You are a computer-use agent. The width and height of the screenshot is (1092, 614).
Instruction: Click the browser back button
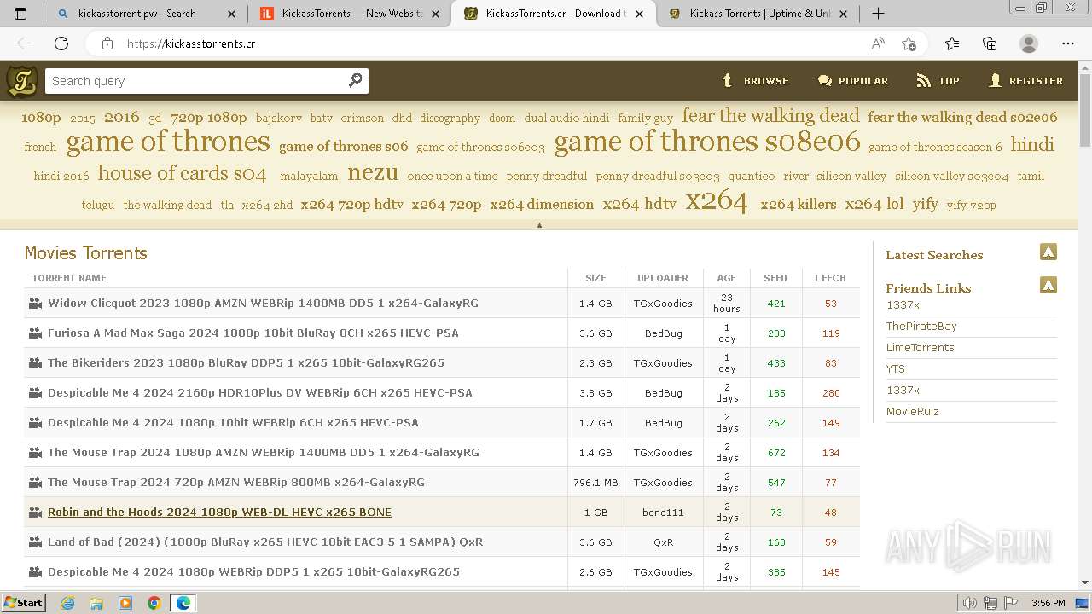[24, 43]
